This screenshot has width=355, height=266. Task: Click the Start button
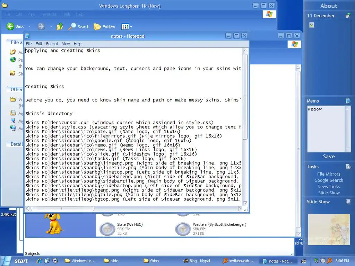(x=16, y=261)
